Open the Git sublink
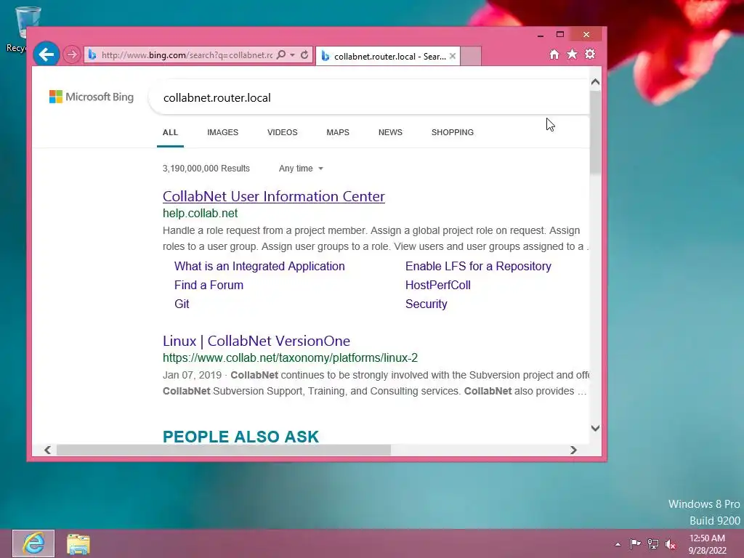 coord(182,304)
